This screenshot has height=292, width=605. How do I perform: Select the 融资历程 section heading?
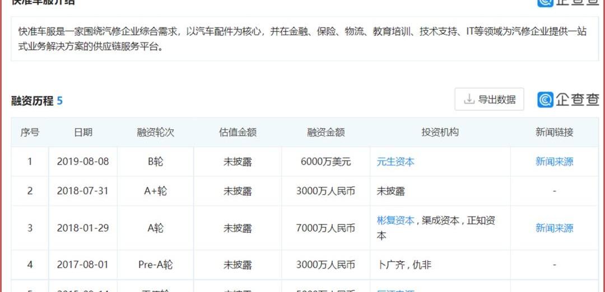coord(32,101)
